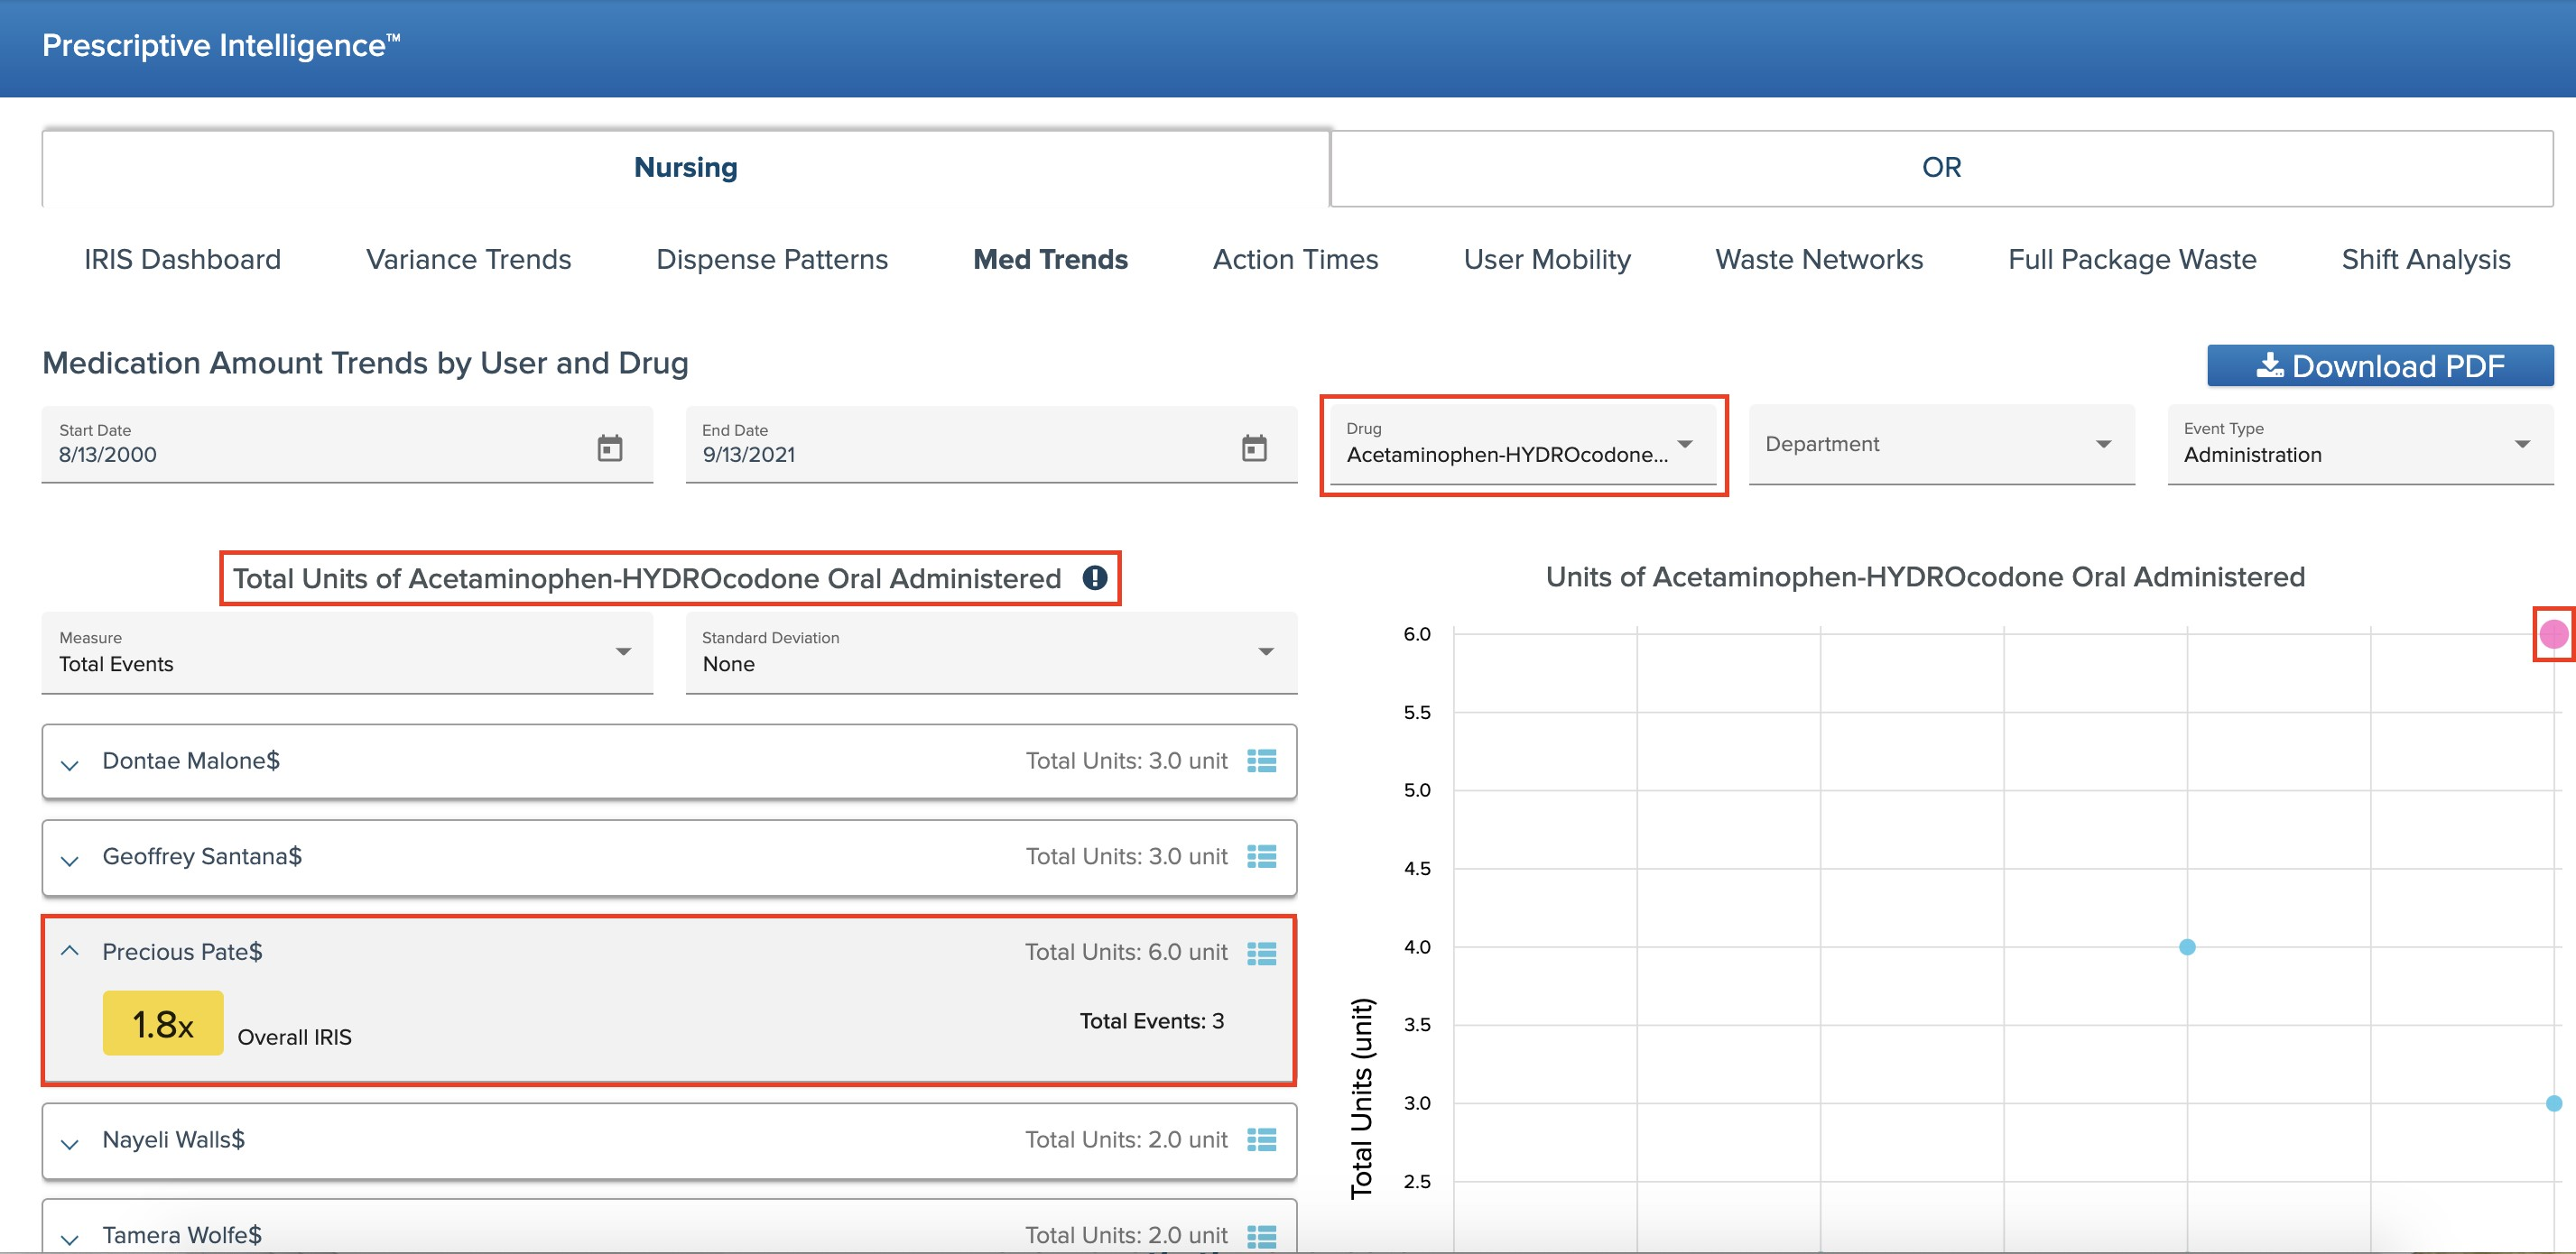This screenshot has height=1254, width=2576.
Task: Click info icon beside Total Units heading
Action: pyautogui.click(x=1095, y=577)
